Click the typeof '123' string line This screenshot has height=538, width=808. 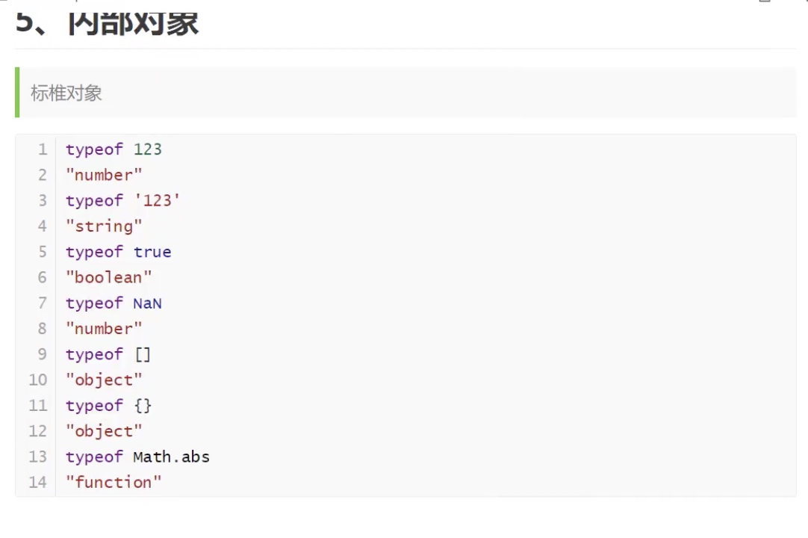click(x=122, y=200)
